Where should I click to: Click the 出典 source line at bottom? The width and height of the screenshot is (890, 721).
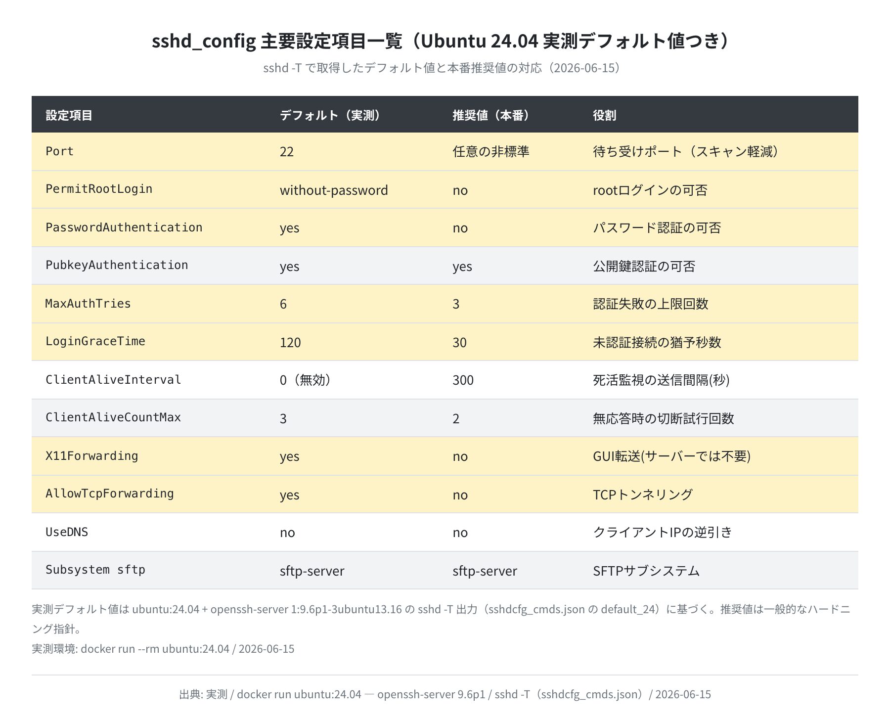tap(445, 694)
